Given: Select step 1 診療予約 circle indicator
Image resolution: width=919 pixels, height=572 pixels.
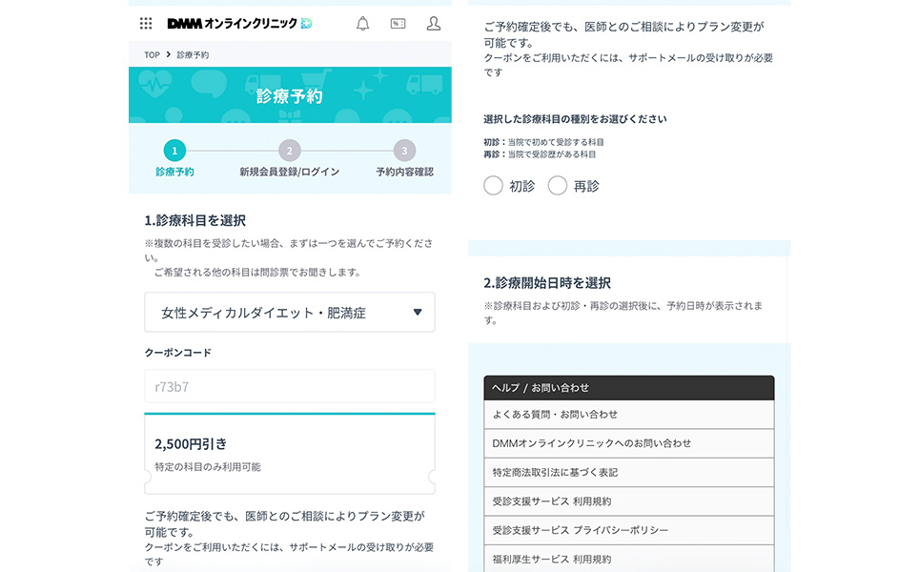Looking at the screenshot, I should [x=173, y=151].
